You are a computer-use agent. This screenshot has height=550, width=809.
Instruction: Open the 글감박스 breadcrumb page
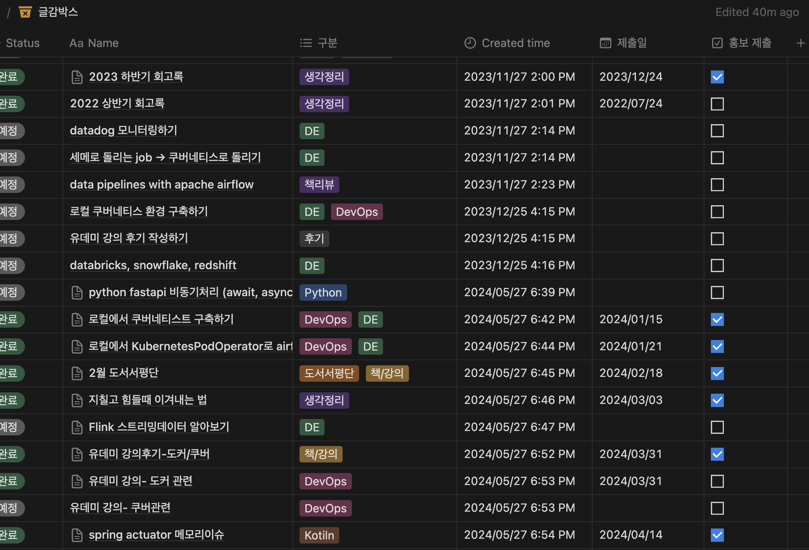click(x=58, y=13)
